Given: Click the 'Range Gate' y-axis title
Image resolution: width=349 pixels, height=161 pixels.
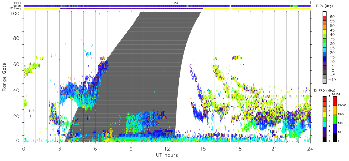Looking at the screenshot, I should (x=5, y=77).
